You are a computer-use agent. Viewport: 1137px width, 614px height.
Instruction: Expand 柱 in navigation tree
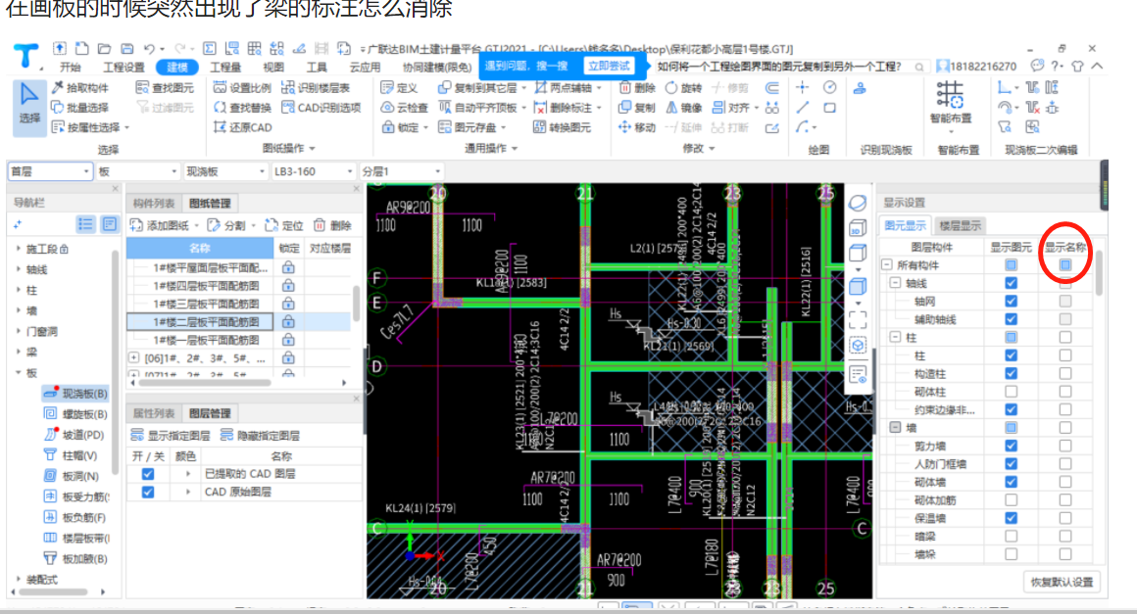(18, 290)
